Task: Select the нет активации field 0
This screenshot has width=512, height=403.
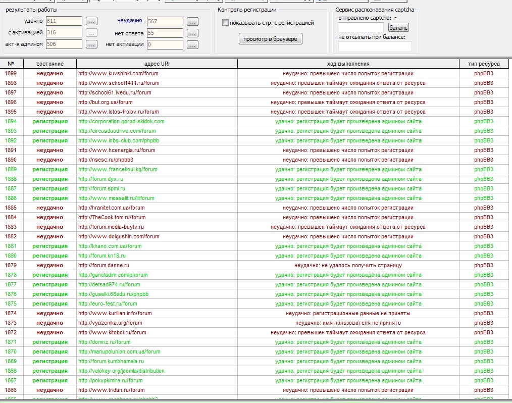Action: [165, 44]
